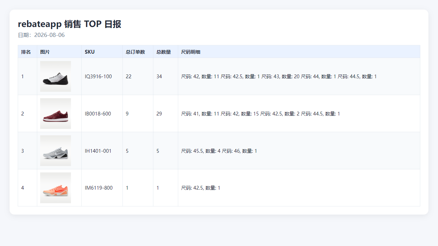Click SKU IQ3916-100
Viewport: 438px width, 246px height.
98,77
